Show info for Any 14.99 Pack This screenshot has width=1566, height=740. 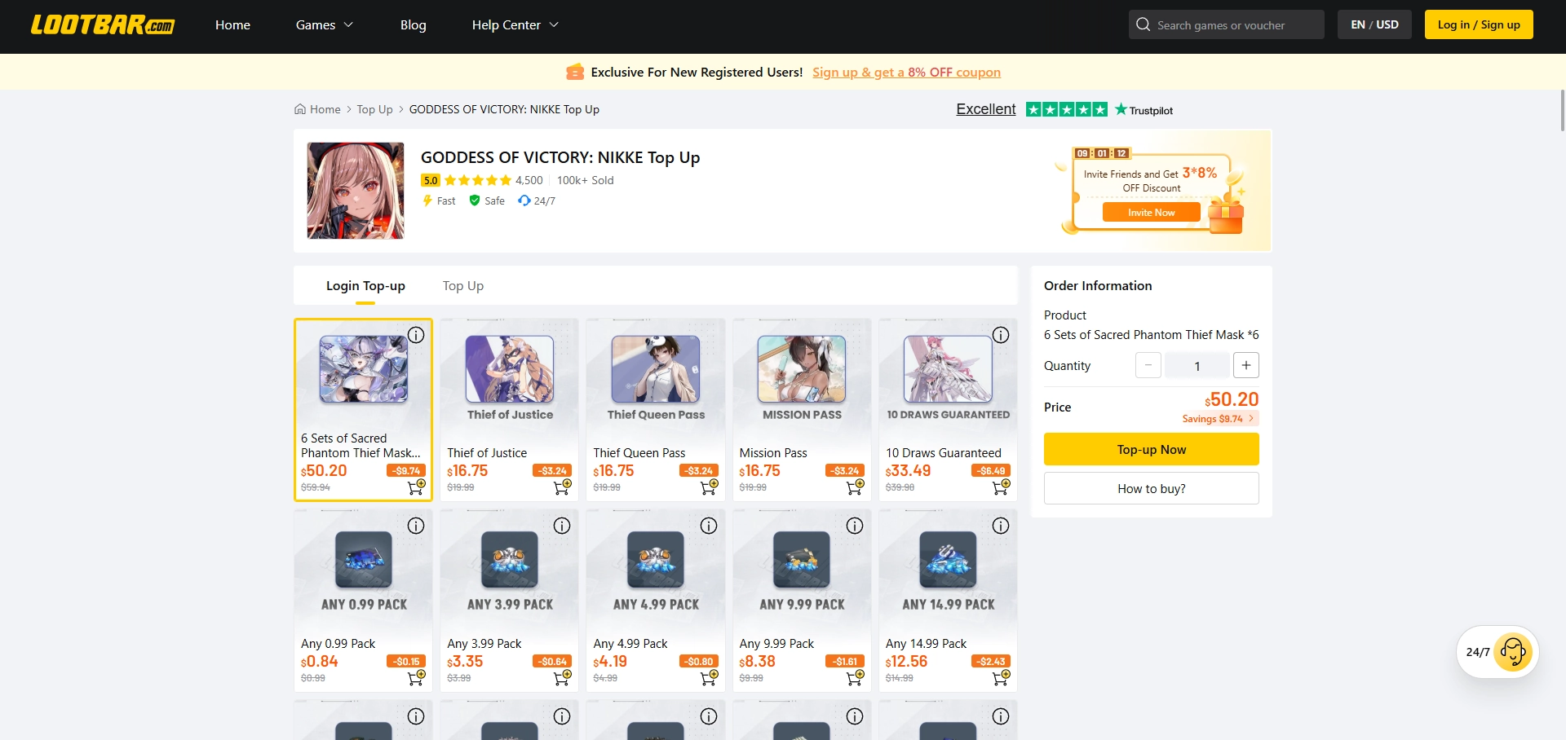[x=1001, y=526]
